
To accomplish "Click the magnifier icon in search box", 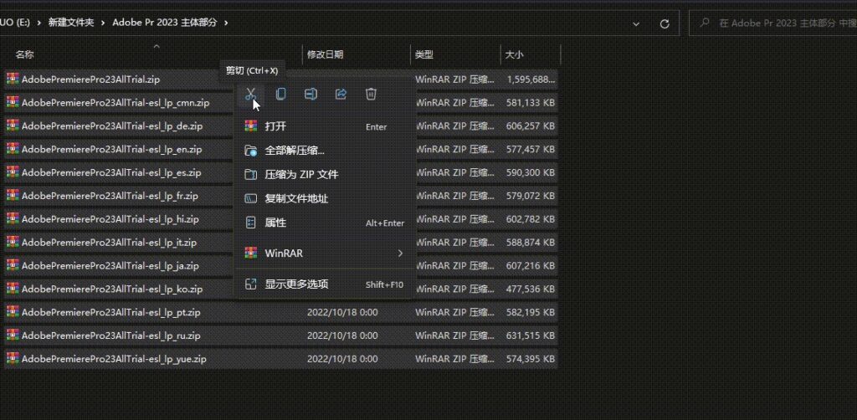I will pyautogui.click(x=705, y=23).
